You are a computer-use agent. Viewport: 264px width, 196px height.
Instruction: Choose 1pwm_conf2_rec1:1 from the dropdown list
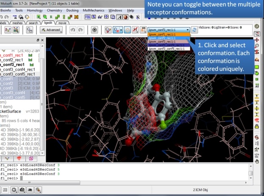(x=166, y=38)
